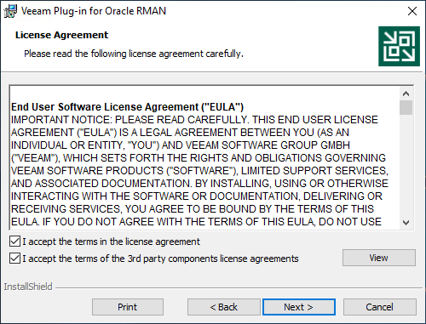Uncheck I accept the terms in the license agreement
Viewport: 426px width, 324px height.
[14, 242]
